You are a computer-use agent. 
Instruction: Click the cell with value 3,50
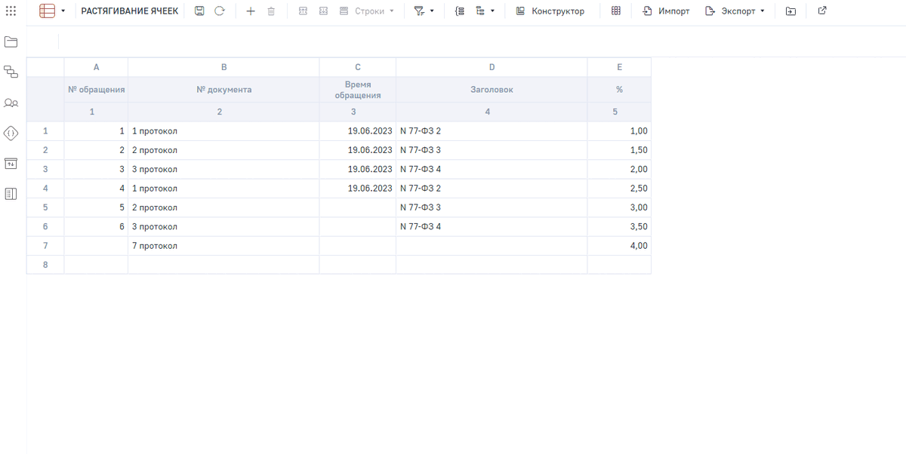pos(619,227)
